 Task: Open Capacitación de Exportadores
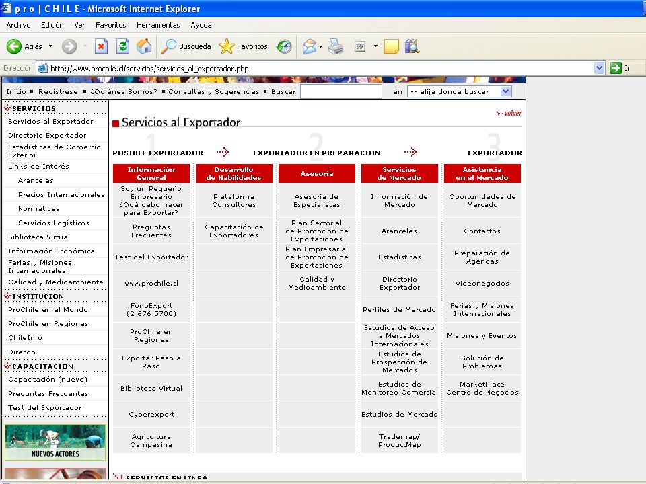pos(234,231)
